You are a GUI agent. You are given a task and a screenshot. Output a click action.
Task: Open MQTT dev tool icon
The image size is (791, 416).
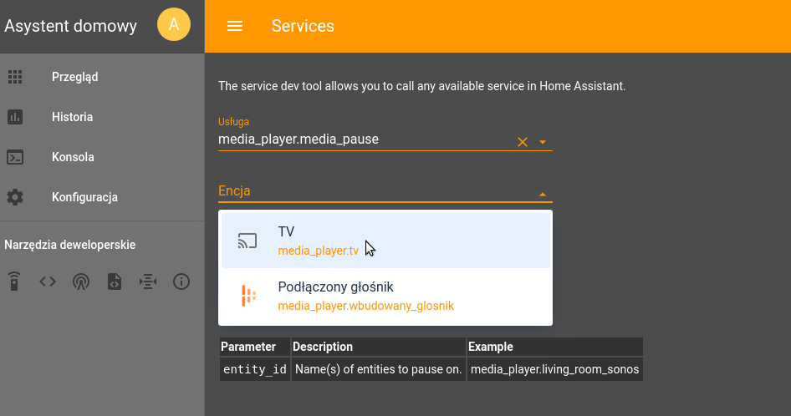[148, 282]
